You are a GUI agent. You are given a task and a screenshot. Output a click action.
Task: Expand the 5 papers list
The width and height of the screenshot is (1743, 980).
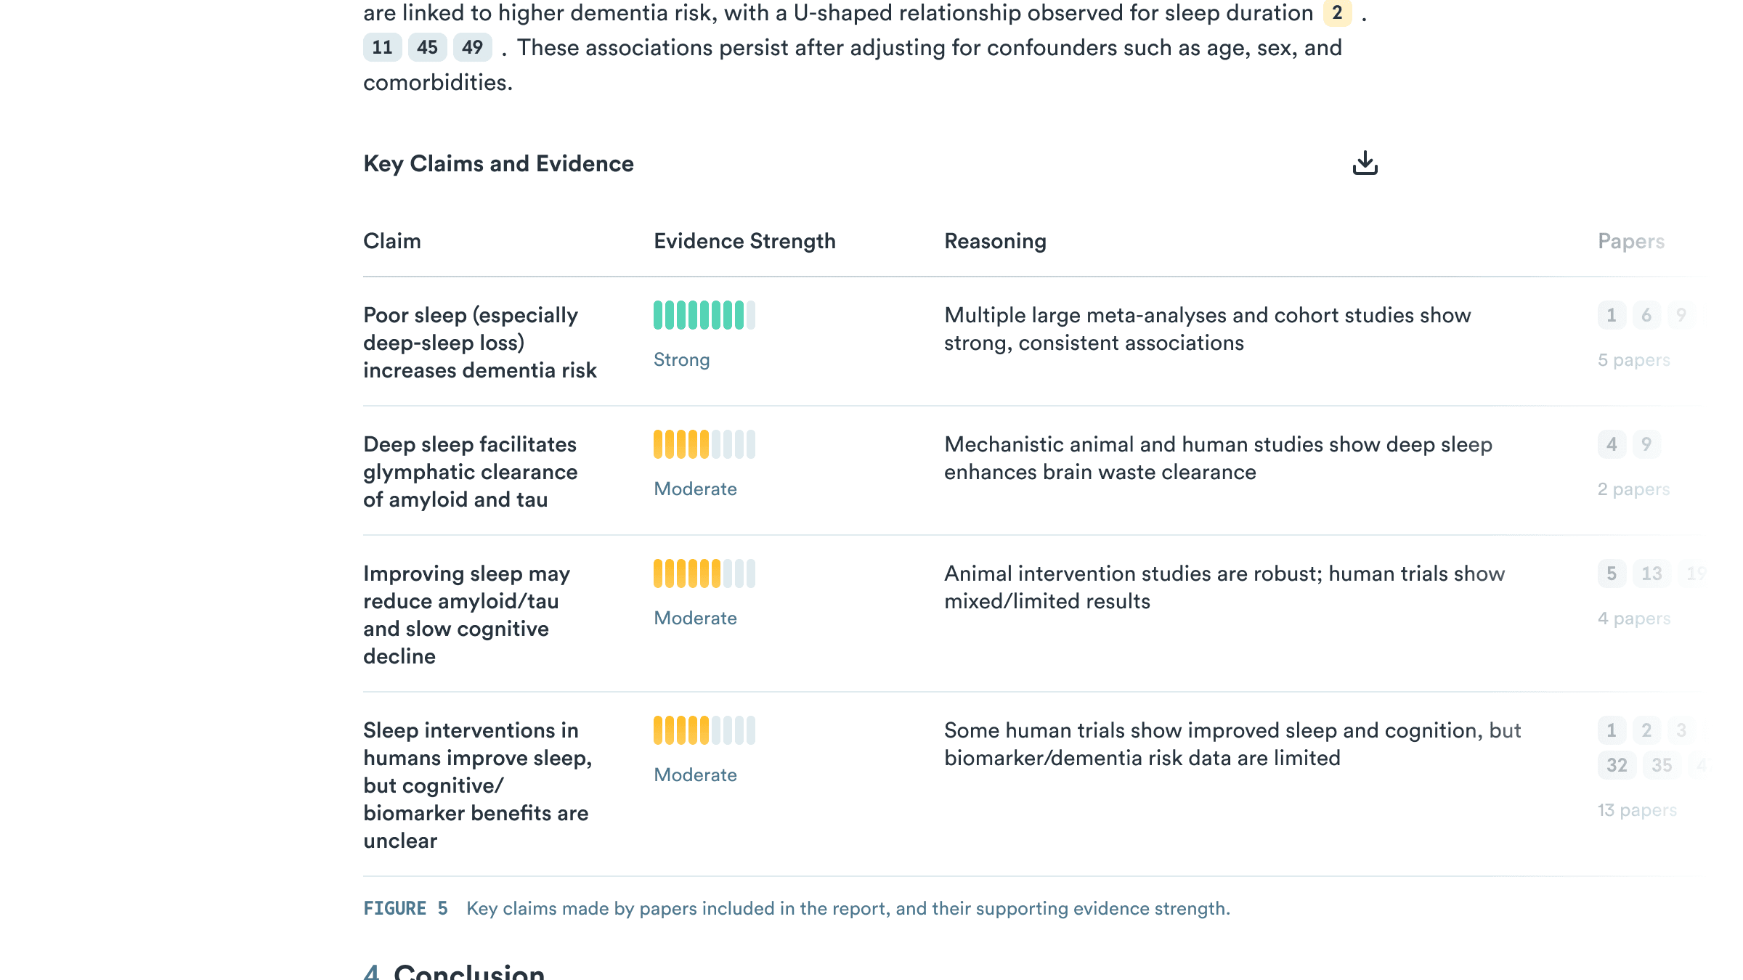coord(1633,359)
